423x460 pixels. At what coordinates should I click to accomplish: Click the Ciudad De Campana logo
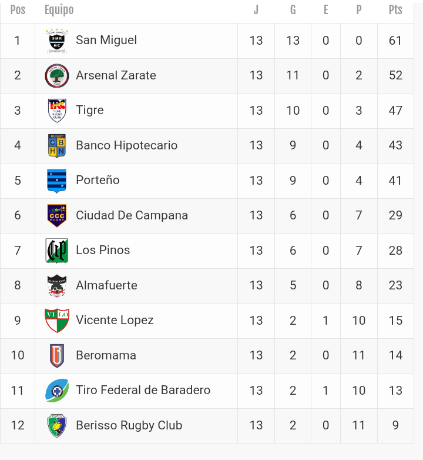pos(57,216)
